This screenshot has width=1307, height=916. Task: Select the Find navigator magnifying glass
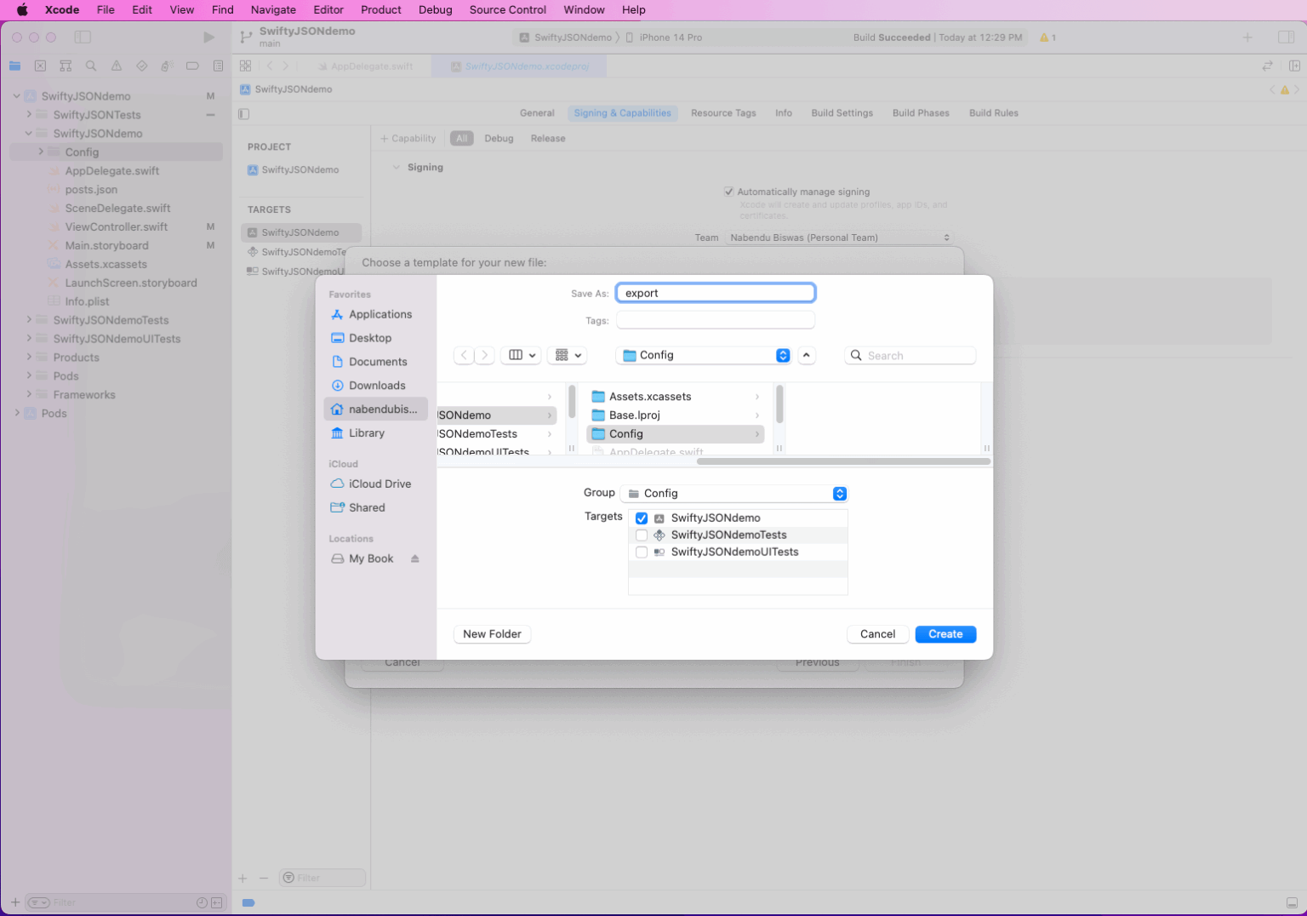click(x=90, y=66)
